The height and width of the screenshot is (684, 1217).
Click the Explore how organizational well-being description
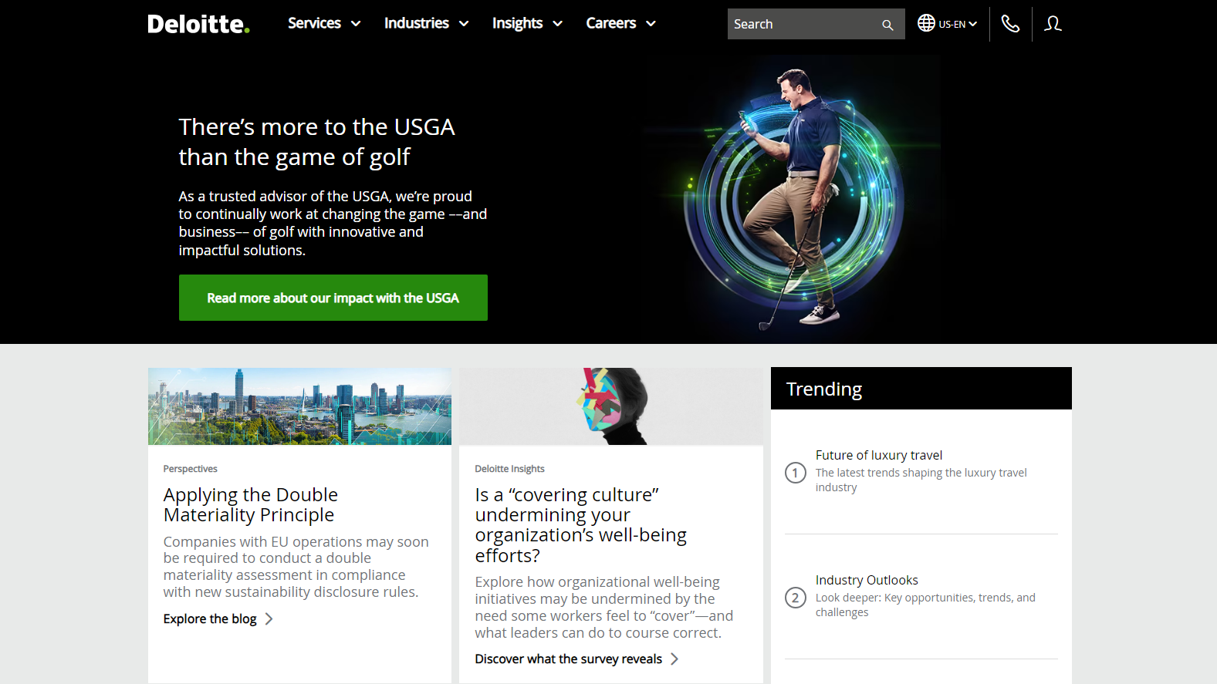click(x=604, y=607)
